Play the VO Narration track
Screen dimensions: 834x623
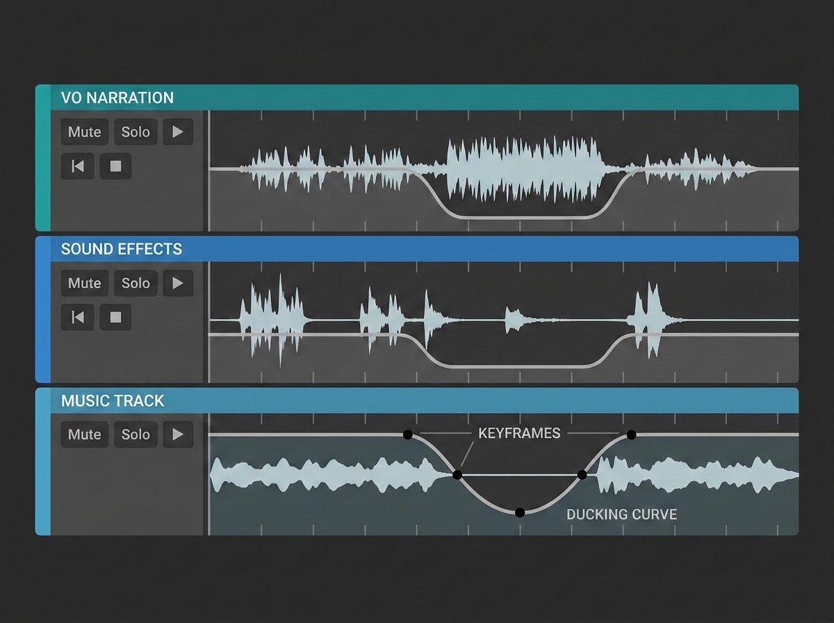(x=178, y=131)
